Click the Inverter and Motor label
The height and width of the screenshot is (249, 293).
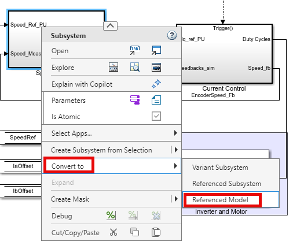[221, 211]
